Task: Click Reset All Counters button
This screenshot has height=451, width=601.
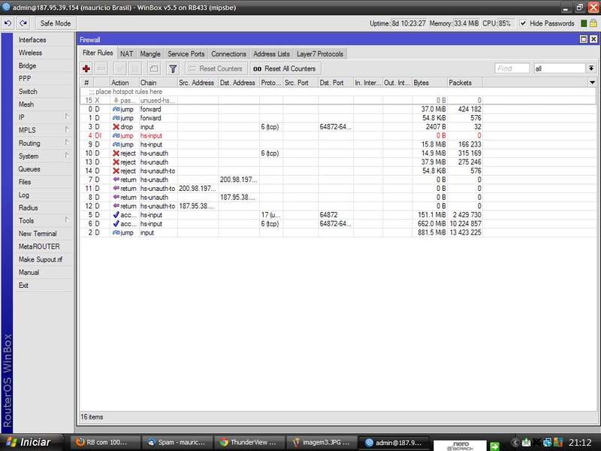Action: tap(285, 68)
